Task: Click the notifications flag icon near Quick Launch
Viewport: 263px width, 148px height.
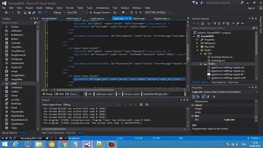Action: [x=194, y=3]
